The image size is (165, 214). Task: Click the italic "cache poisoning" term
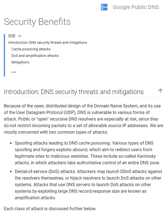95,143
